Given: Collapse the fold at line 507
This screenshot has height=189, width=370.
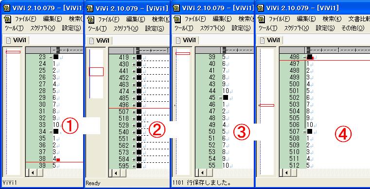Looking at the screenshot, I should [305, 132].
